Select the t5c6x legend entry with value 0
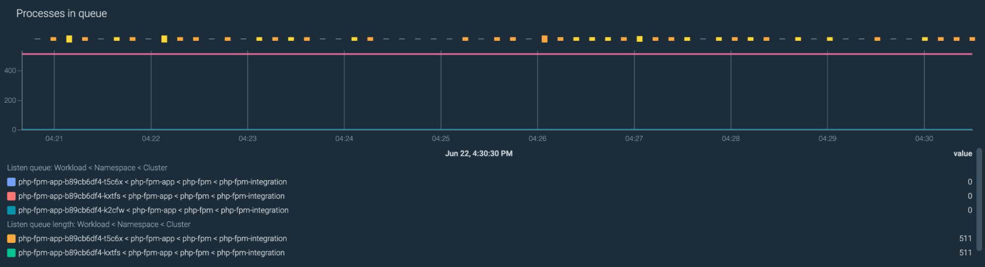The height and width of the screenshot is (267, 985). (x=152, y=182)
